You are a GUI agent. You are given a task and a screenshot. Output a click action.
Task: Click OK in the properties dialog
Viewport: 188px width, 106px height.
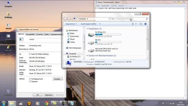point(38,95)
